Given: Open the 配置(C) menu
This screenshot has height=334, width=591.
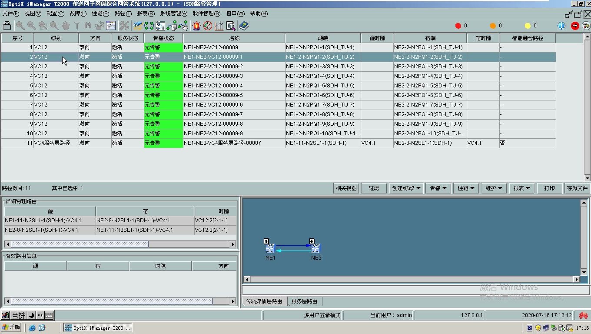Looking at the screenshot, I should (55, 13).
